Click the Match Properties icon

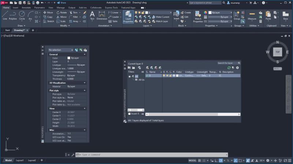pos(198,17)
